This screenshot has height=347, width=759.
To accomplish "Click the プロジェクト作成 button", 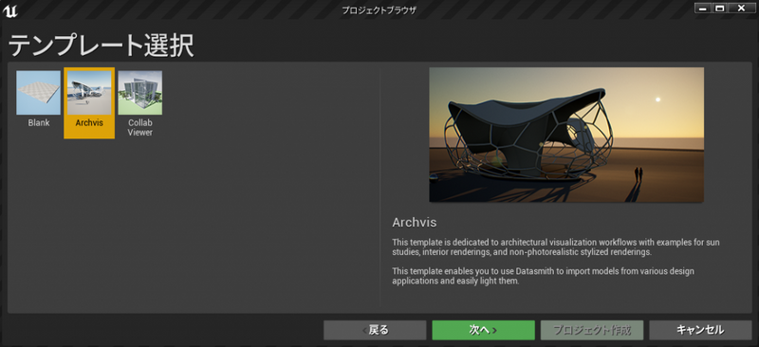I will 592,330.
